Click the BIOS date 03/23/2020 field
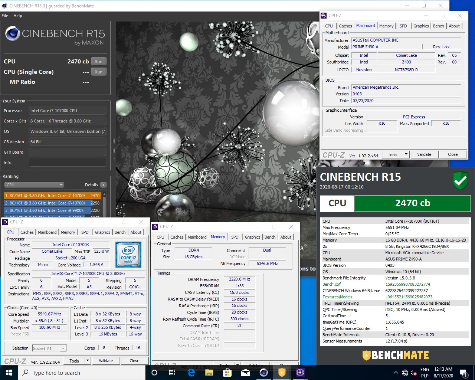 pos(406,101)
